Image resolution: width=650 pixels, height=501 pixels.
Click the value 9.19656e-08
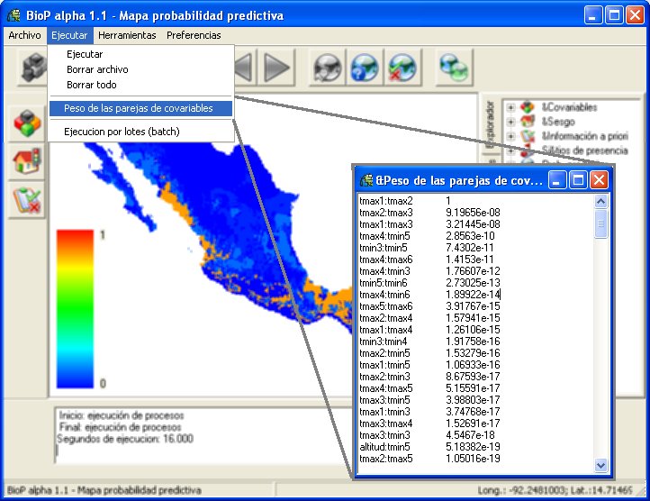coord(473,213)
